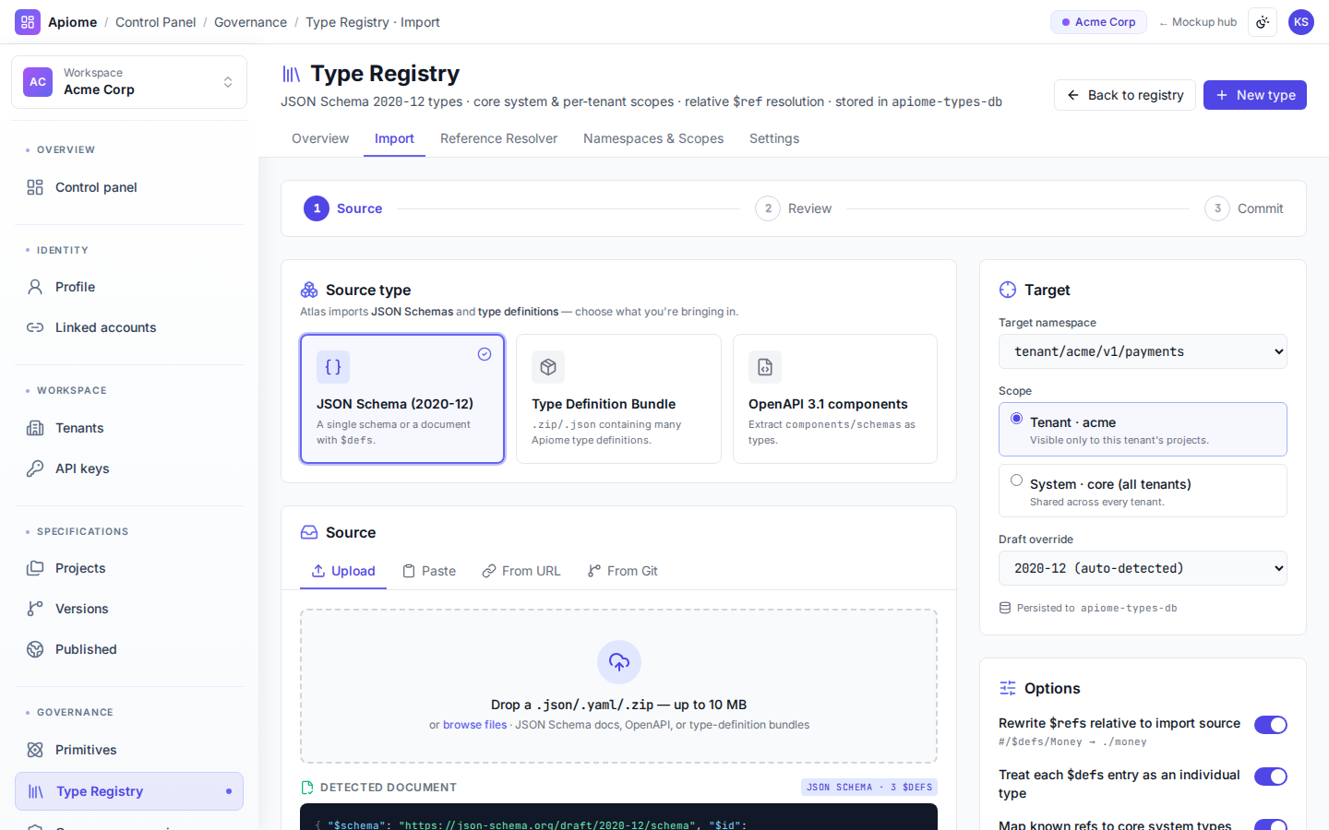Click the Detected Document file icon
1329x830 pixels.
307,788
